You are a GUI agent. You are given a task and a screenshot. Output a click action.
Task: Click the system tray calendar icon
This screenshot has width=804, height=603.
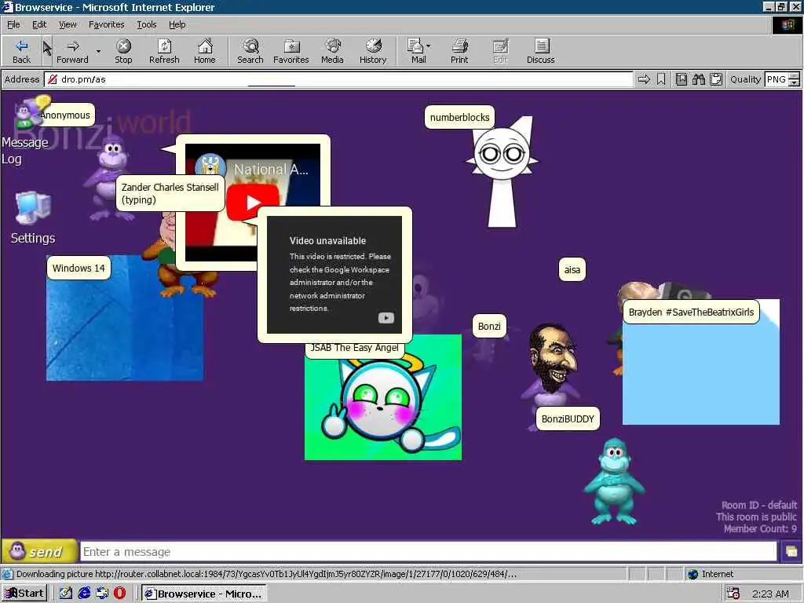click(x=733, y=594)
